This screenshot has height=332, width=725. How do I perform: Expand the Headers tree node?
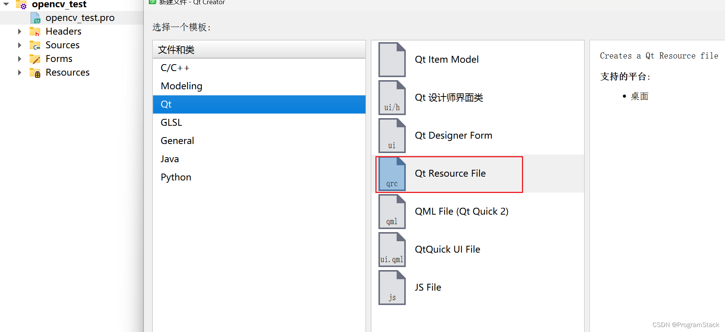pos(19,32)
